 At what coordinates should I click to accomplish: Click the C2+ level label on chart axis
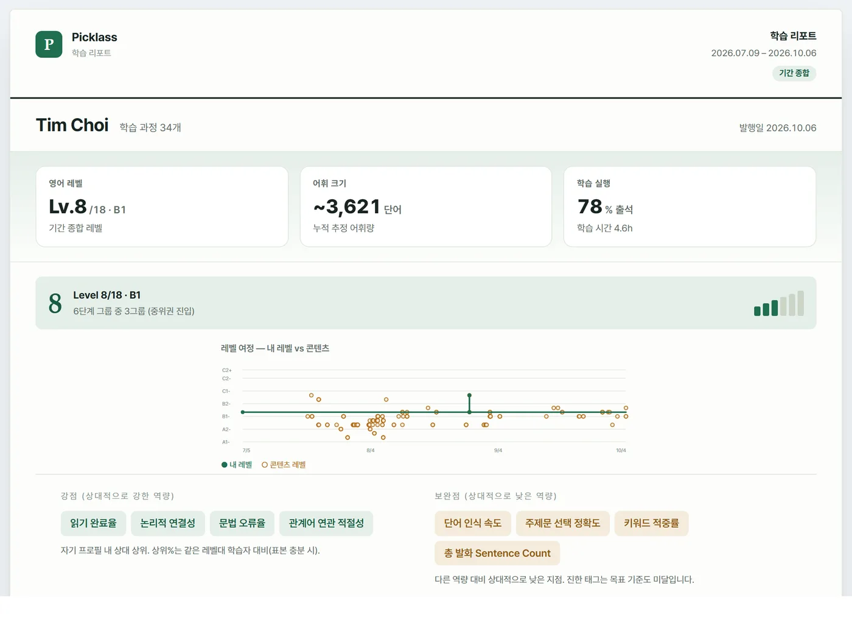[x=226, y=370]
